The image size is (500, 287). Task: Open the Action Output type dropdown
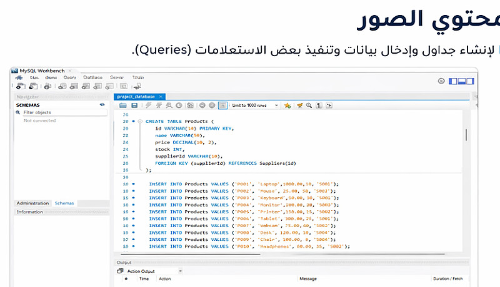[x=154, y=271]
